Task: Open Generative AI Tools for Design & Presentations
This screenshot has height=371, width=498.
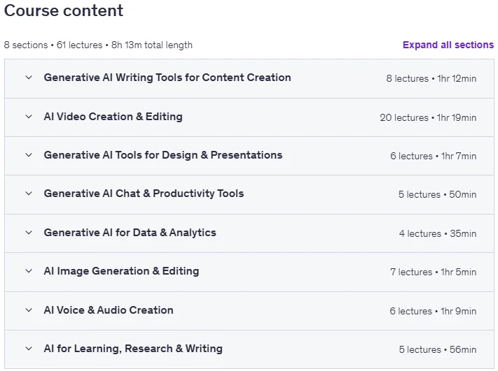Action: [x=163, y=155]
